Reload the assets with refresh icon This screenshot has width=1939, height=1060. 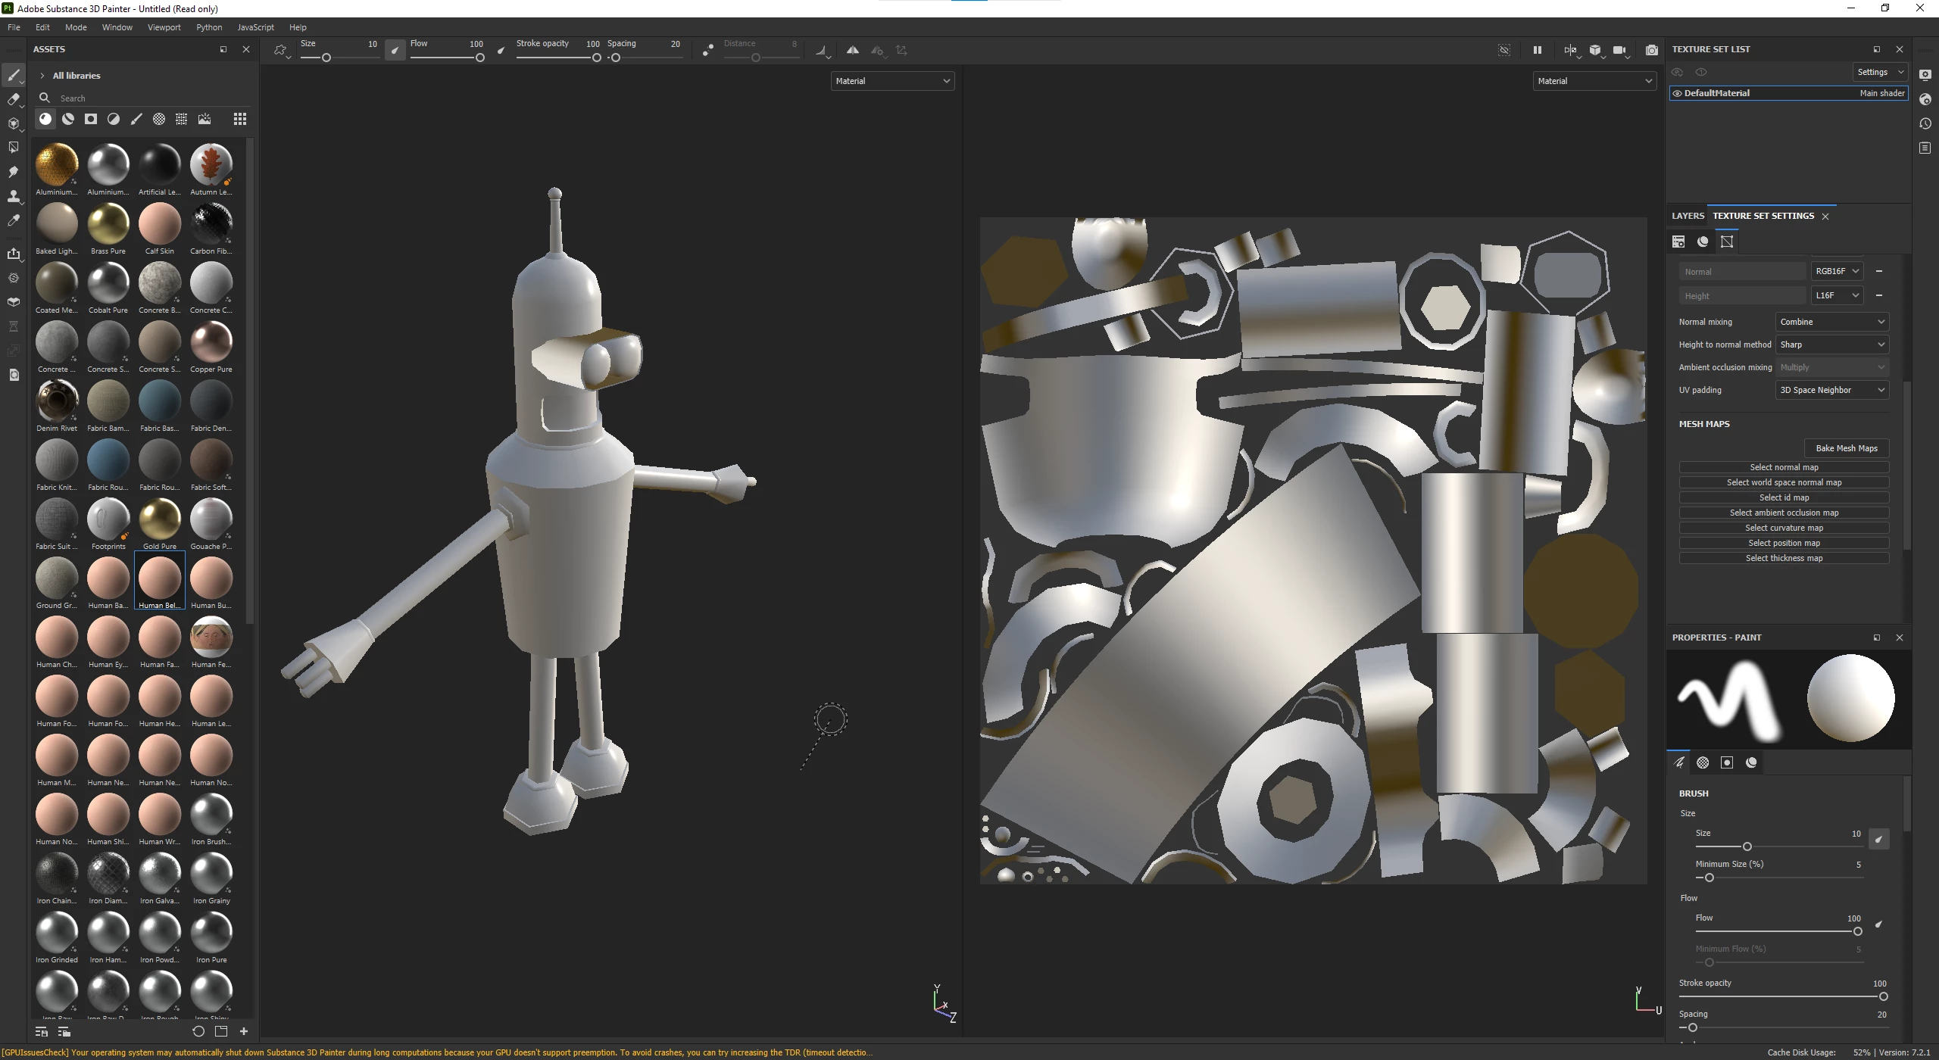[x=198, y=1031]
